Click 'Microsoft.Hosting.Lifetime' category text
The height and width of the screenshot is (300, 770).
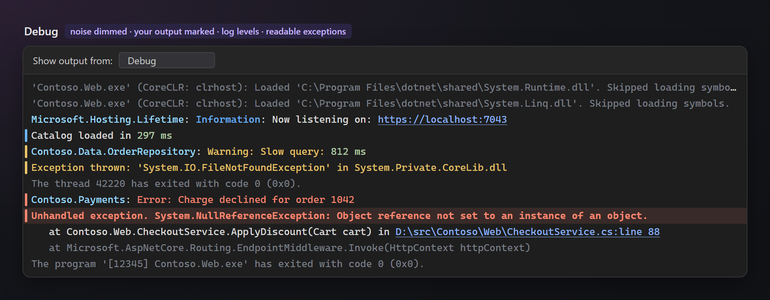click(x=107, y=120)
